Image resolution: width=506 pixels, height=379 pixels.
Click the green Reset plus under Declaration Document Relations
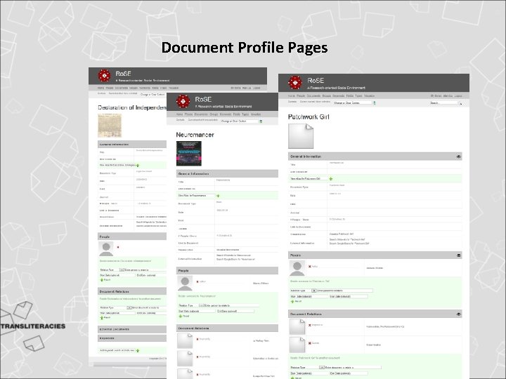[102, 318]
